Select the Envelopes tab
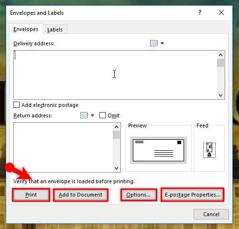This screenshot has width=239, height=229. pyautogui.click(x=26, y=29)
